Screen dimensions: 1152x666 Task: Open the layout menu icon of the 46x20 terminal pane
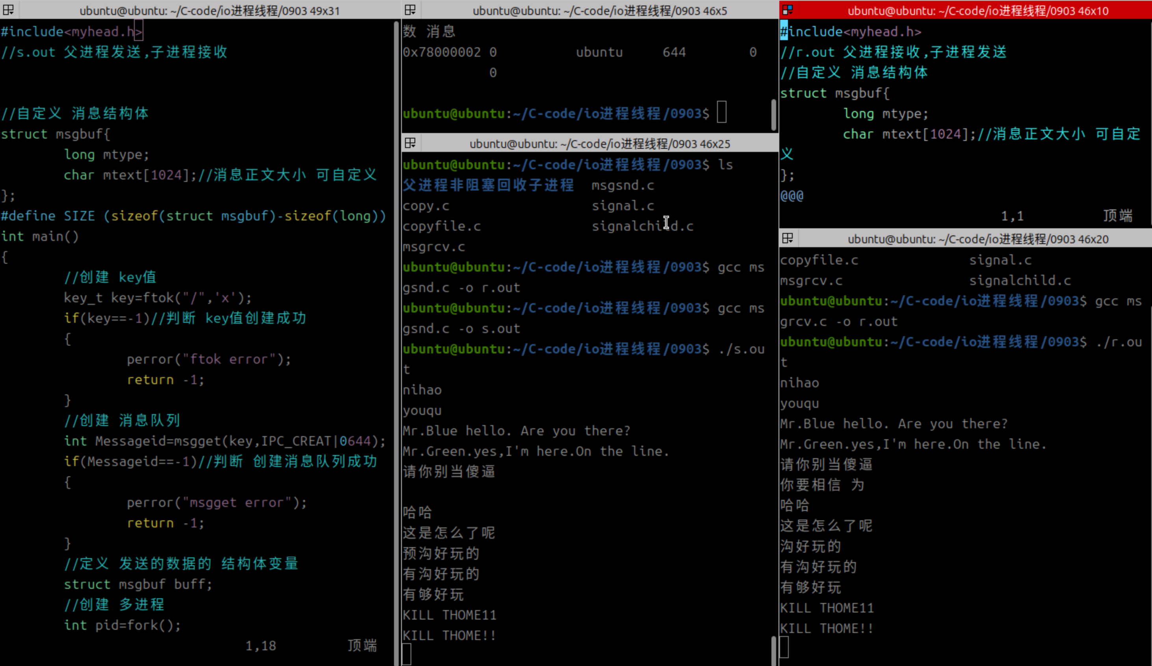pos(788,238)
